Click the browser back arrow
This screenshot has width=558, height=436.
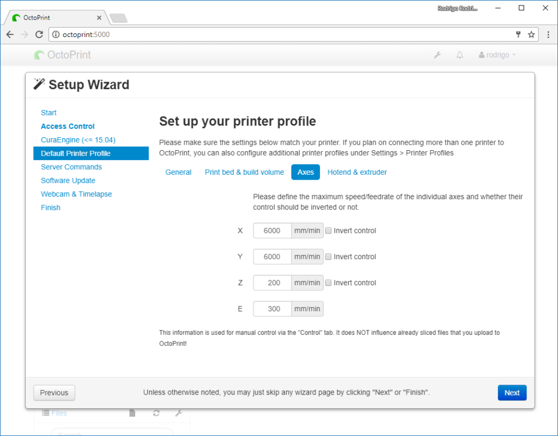(10, 34)
